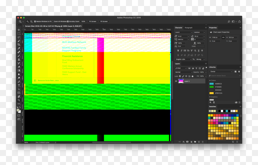
Task: Enable Zoom All Windows checkbox
Action: tap(53, 22)
